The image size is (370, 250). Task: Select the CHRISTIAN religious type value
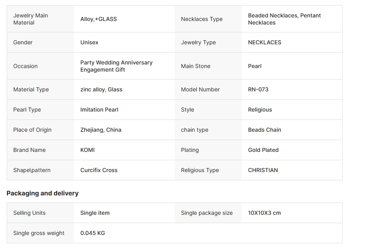tap(263, 170)
